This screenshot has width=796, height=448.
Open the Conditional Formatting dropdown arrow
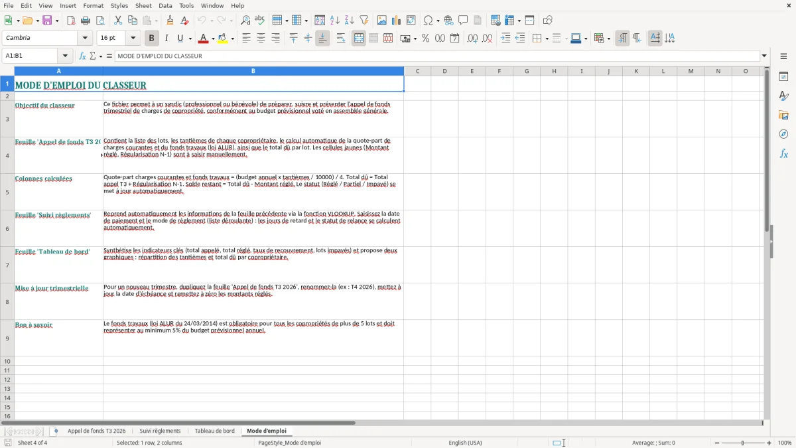pos(608,38)
